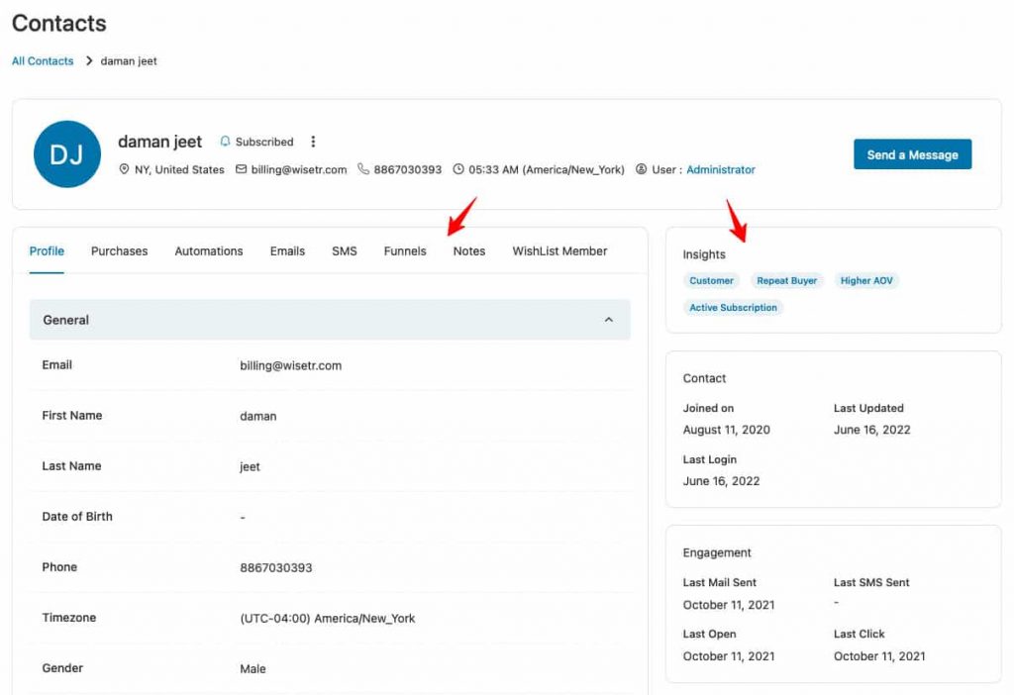Open the Emails tab
The image size is (1014, 695).
coord(287,250)
